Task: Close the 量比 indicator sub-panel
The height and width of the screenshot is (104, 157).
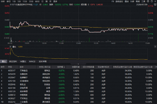Action: point(155,46)
